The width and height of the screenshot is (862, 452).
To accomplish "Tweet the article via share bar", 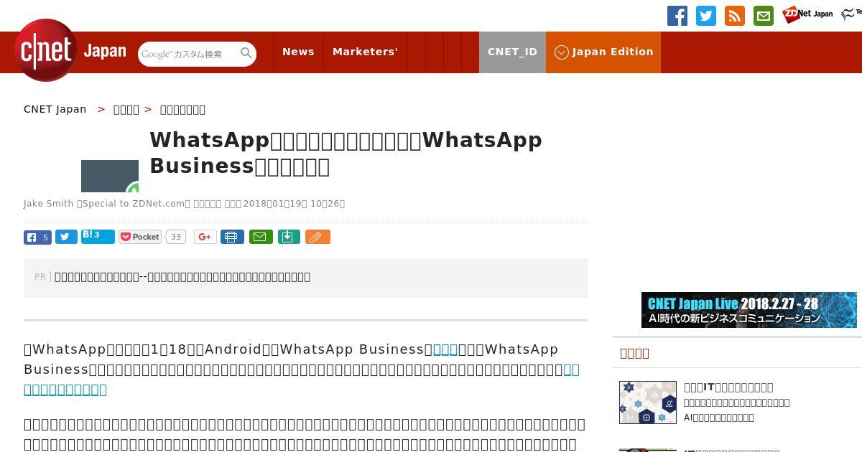I will tap(66, 237).
